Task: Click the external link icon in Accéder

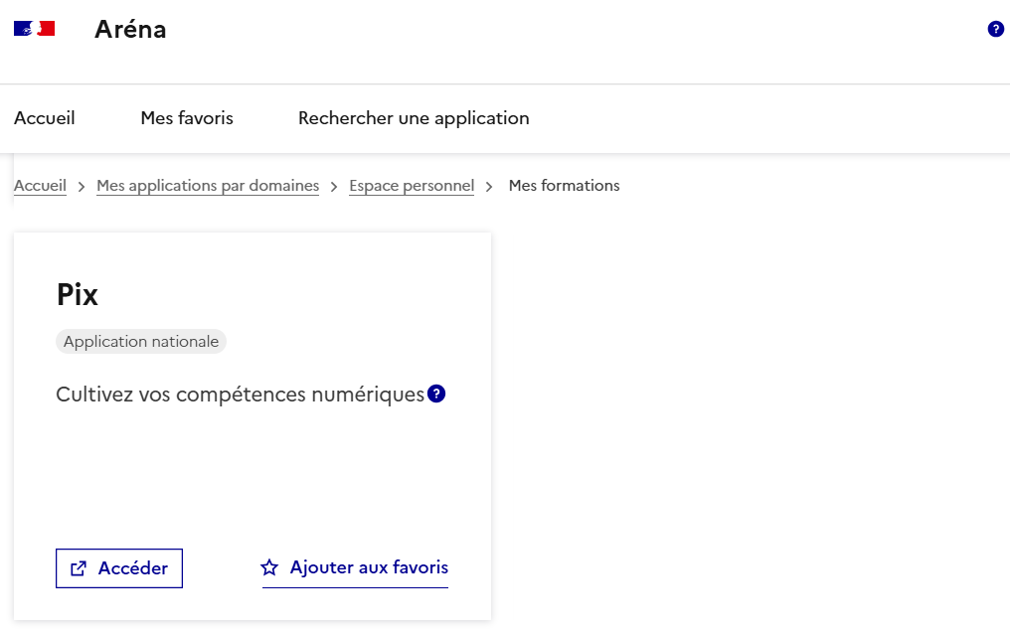Action: point(79,569)
